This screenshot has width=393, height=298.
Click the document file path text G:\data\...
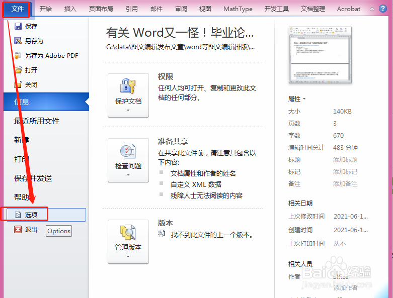[181, 47]
